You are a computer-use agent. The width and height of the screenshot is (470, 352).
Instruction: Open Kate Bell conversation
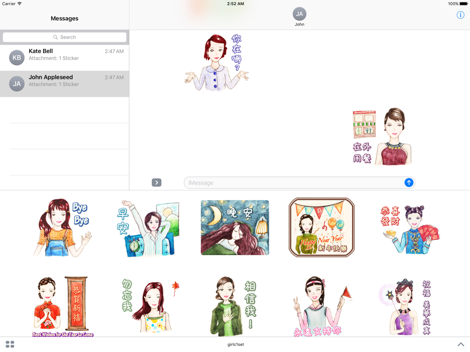point(64,58)
